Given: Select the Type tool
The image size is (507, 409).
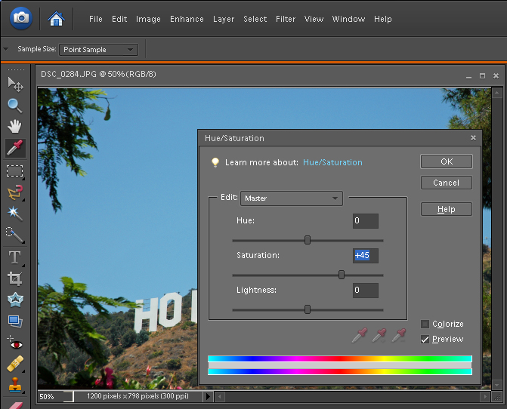Looking at the screenshot, I should tap(14, 257).
